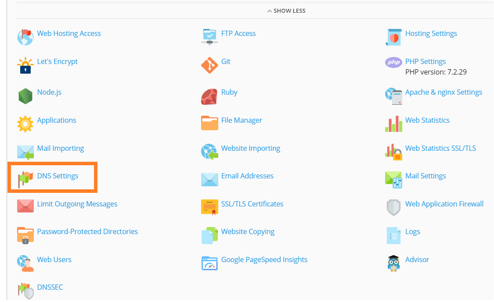The height and width of the screenshot is (302, 494).
Task: Click the Logs document icon
Action: (x=393, y=235)
